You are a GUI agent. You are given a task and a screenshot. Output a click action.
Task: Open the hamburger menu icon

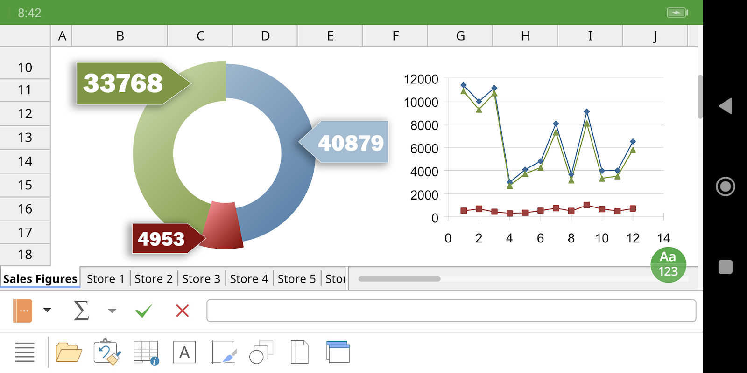pyautogui.click(x=25, y=352)
